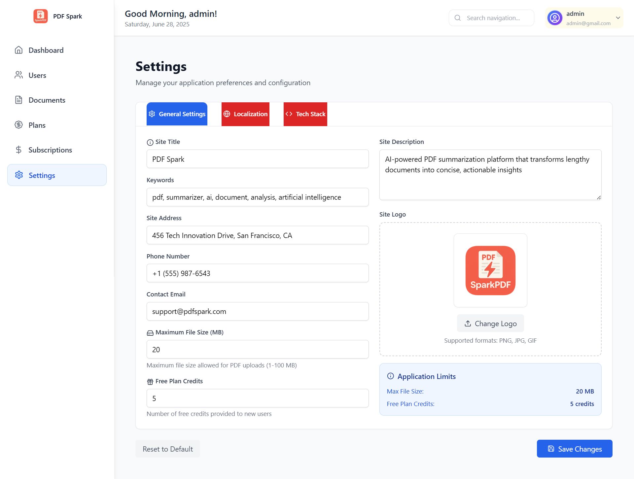
Task: Click into the Maximum File Size field
Action: point(258,350)
